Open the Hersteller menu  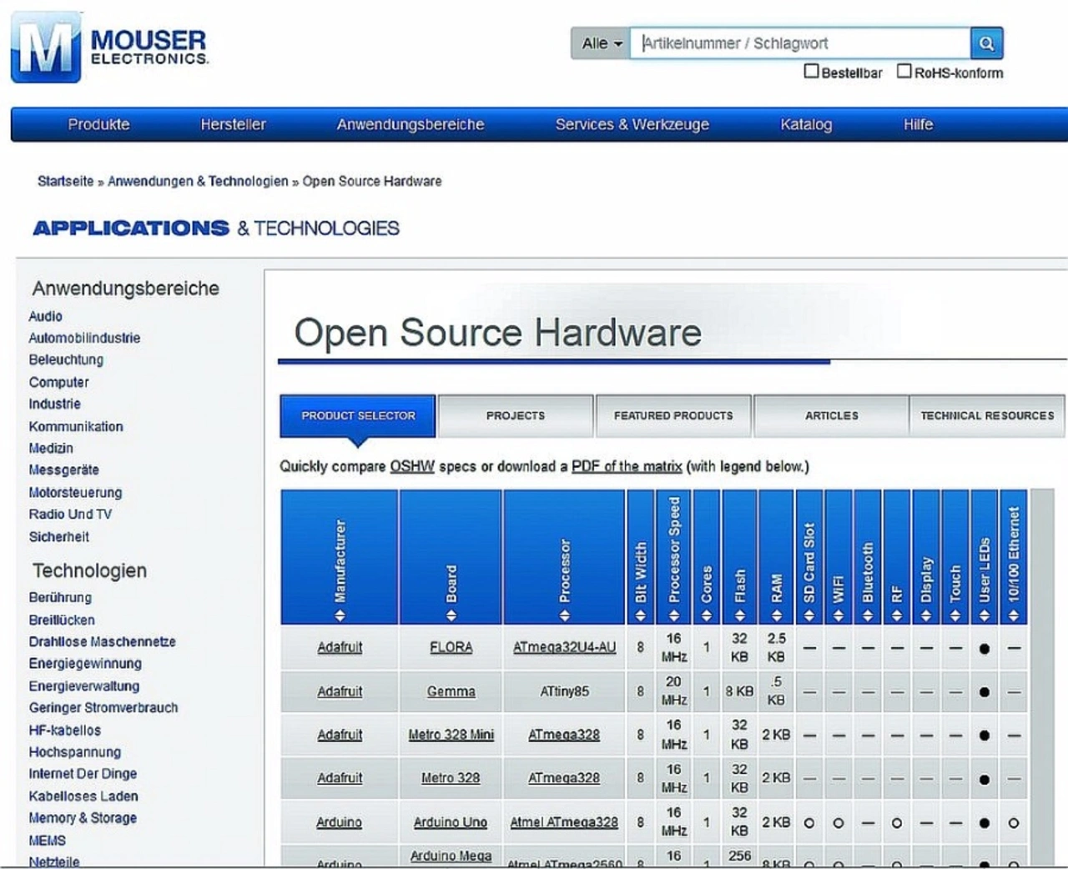click(233, 124)
